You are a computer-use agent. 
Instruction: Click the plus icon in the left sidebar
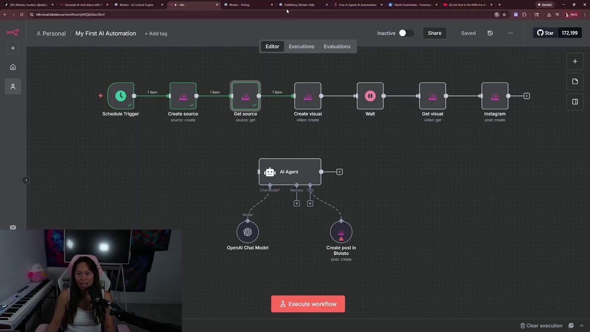pyautogui.click(x=13, y=48)
